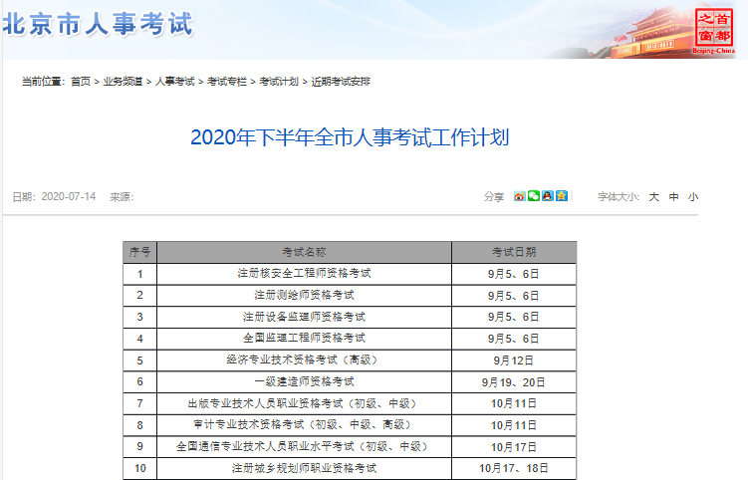Click date cell 9月19、20日
The width and height of the screenshot is (748, 480).
tap(514, 381)
